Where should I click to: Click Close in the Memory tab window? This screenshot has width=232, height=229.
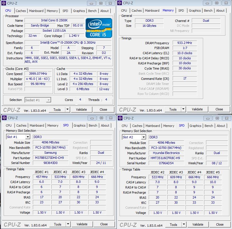pos(219,109)
